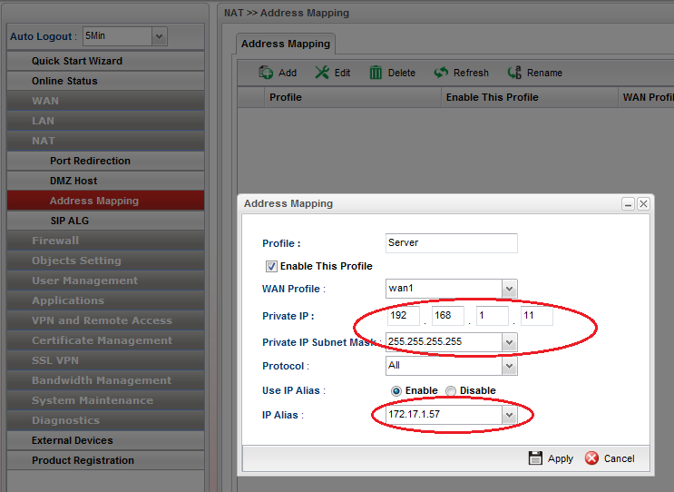
Task: Open Online Status menu item
Action: (106, 81)
